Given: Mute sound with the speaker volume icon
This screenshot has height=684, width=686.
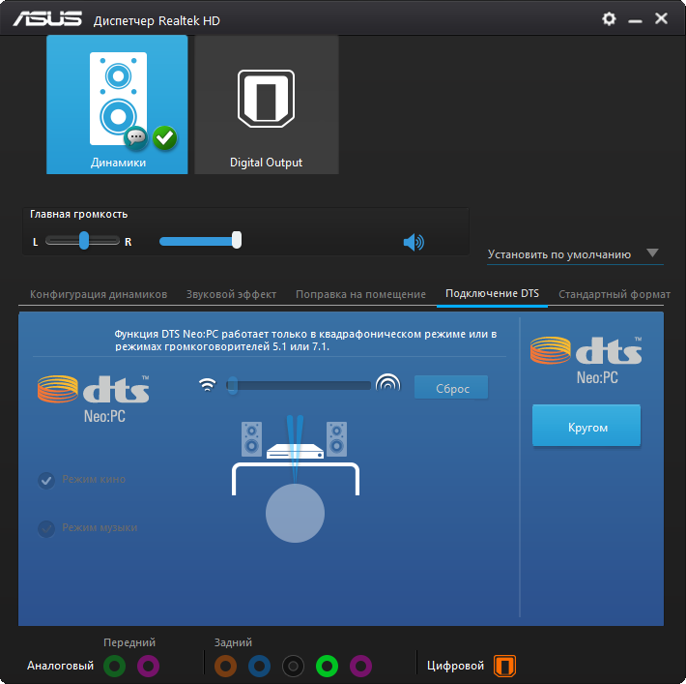Looking at the screenshot, I should click(414, 242).
